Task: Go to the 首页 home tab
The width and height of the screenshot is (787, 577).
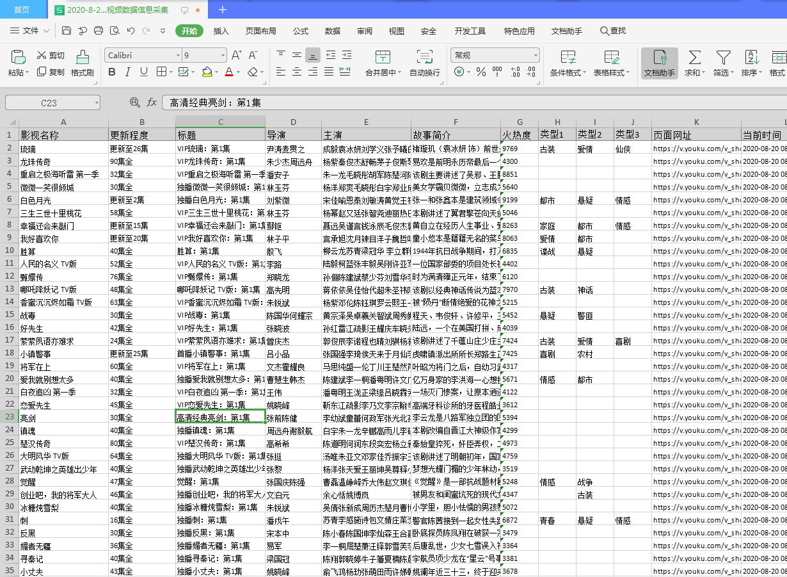Action: pyautogui.click(x=22, y=10)
